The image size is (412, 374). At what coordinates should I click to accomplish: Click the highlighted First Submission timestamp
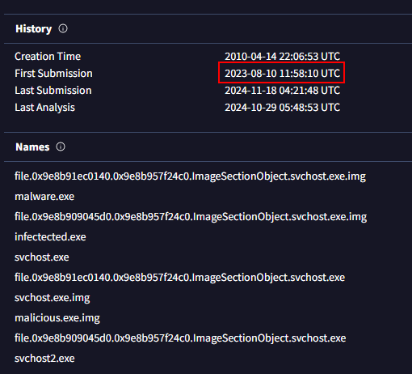pyautogui.click(x=282, y=73)
